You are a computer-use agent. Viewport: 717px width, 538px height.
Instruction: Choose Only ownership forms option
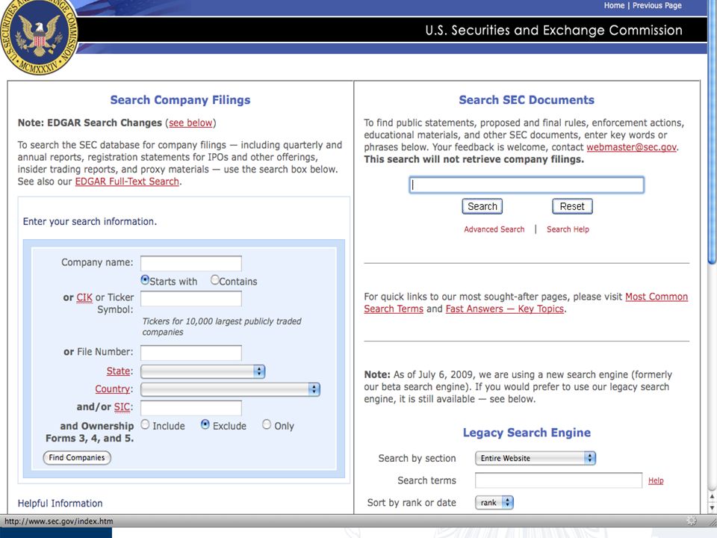[x=267, y=424]
